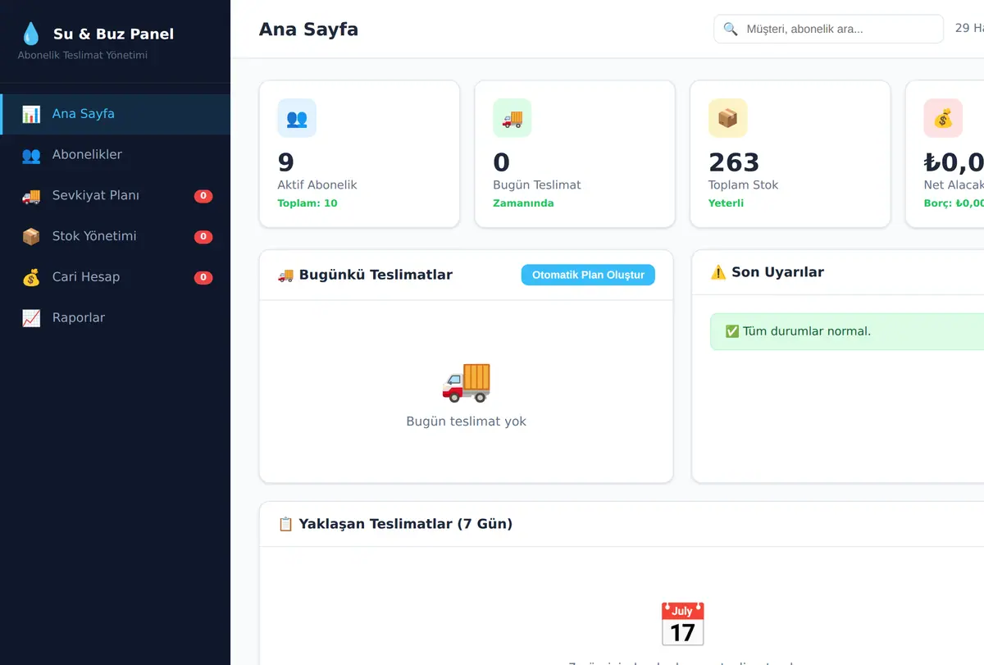The width and height of the screenshot is (984, 665).
Task: Click the people icon on Aktif Abonelik card
Action: pyautogui.click(x=297, y=118)
